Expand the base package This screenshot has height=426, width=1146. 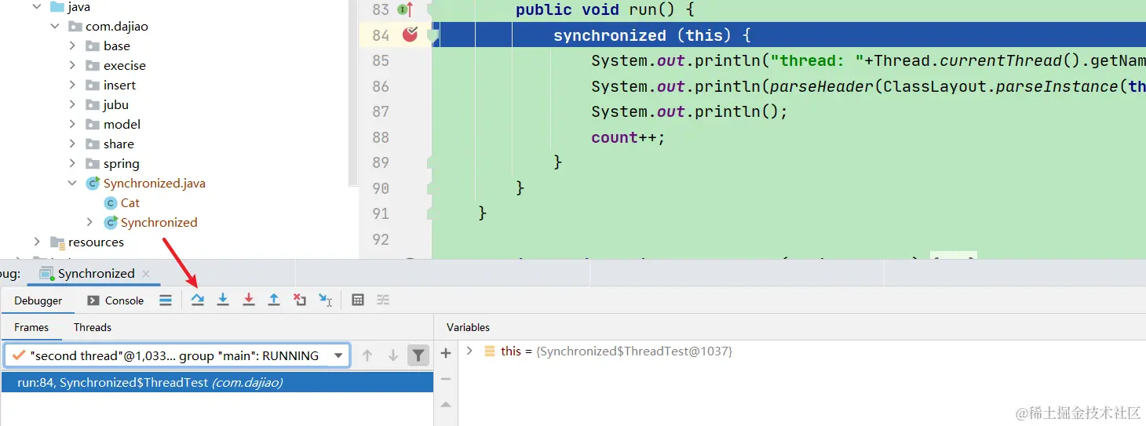pos(72,46)
